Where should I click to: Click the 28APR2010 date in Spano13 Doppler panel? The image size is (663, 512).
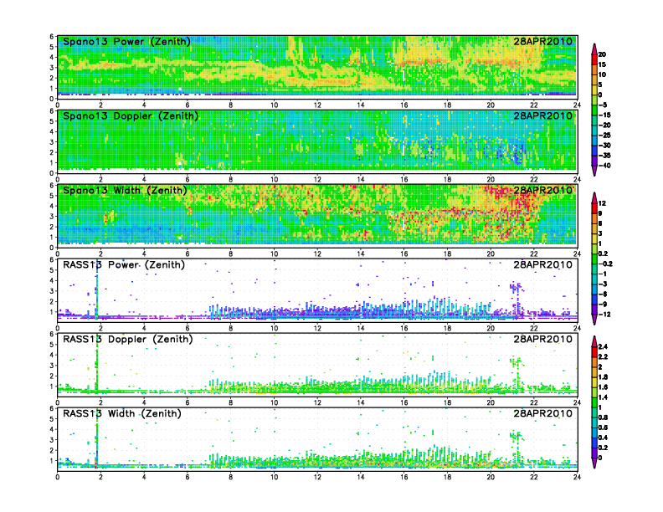click(x=543, y=116)
